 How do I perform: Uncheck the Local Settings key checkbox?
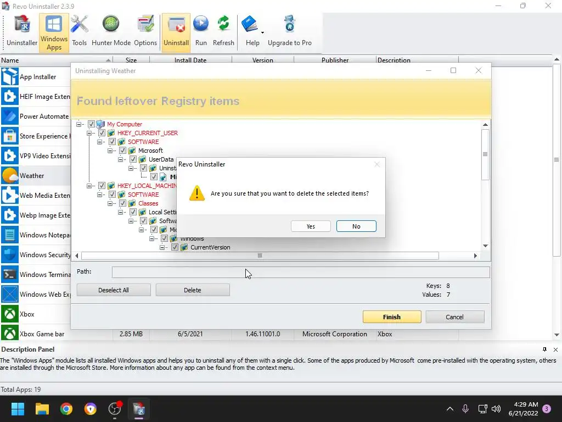[133, 212]
